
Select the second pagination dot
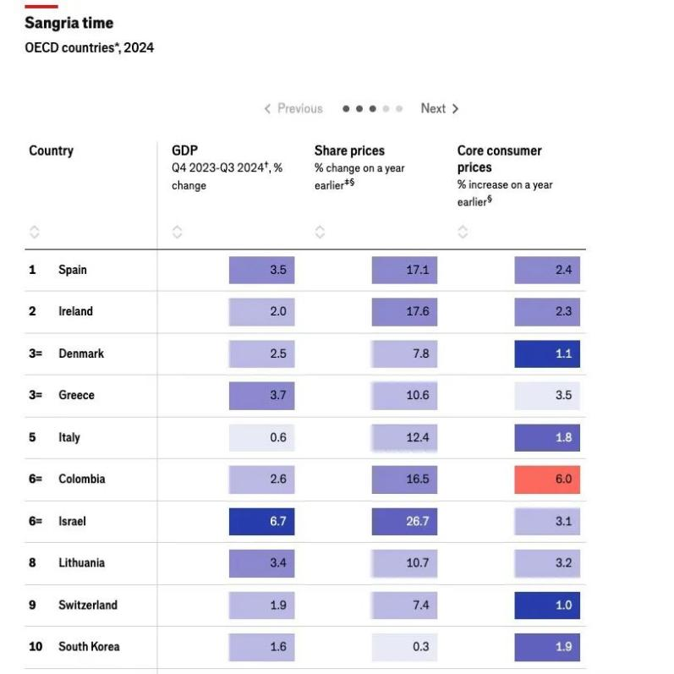359,108
